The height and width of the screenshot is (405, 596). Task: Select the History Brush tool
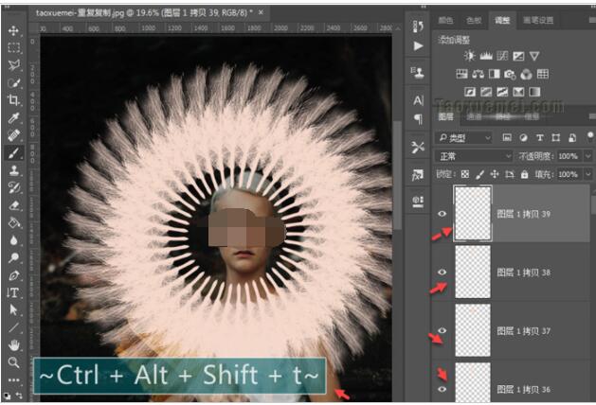point(13,188)
